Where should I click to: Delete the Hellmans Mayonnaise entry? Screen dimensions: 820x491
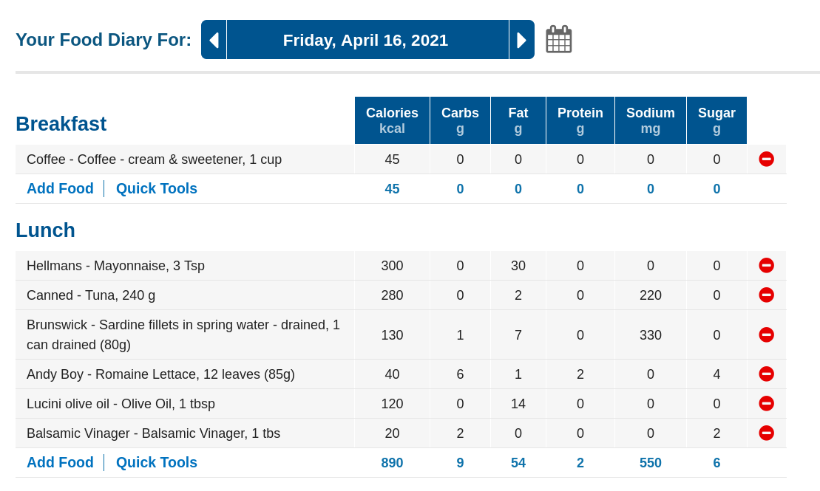coord(766,265)
